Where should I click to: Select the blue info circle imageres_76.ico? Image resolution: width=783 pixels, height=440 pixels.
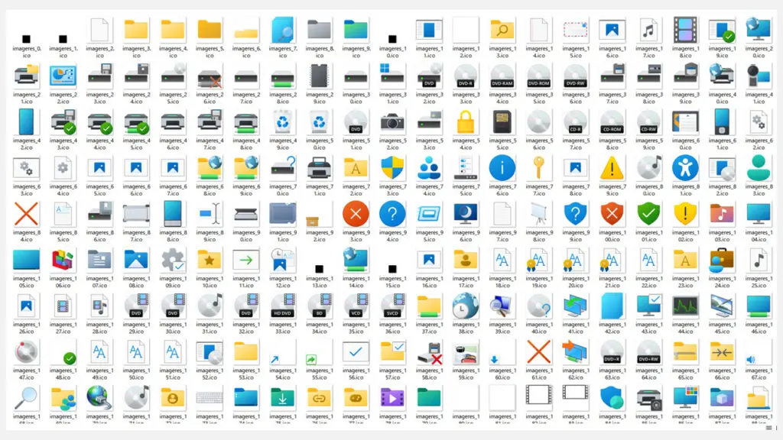click(x=502, y=168)
